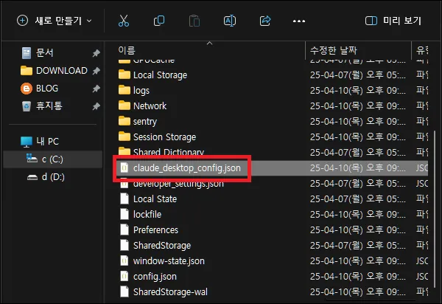Image resolution: width=442 pixels, height=304 pixels.
Task: Select the Shared Dictionary folder
Action: coord(169,152)
